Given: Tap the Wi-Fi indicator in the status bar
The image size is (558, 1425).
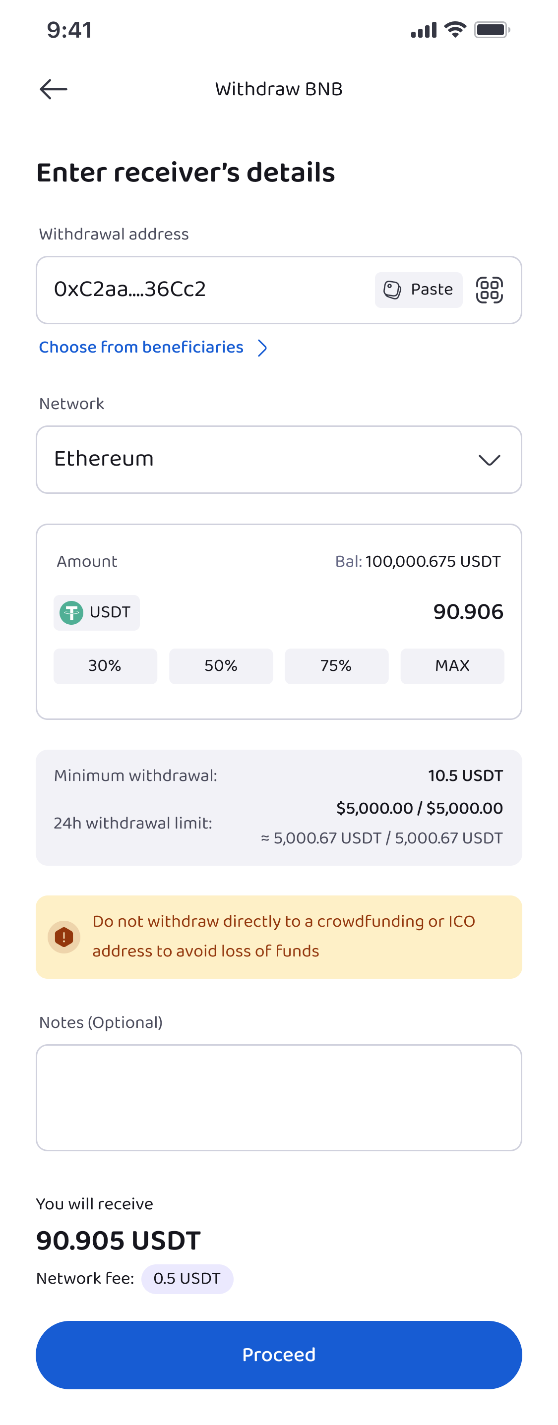Looking at the screenshot, I should tap(454, 30).
